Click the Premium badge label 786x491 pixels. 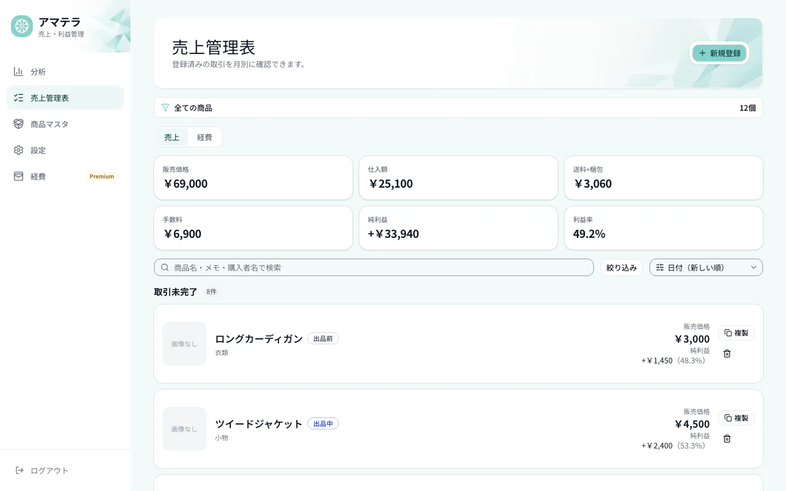click(x=102, y=176)
